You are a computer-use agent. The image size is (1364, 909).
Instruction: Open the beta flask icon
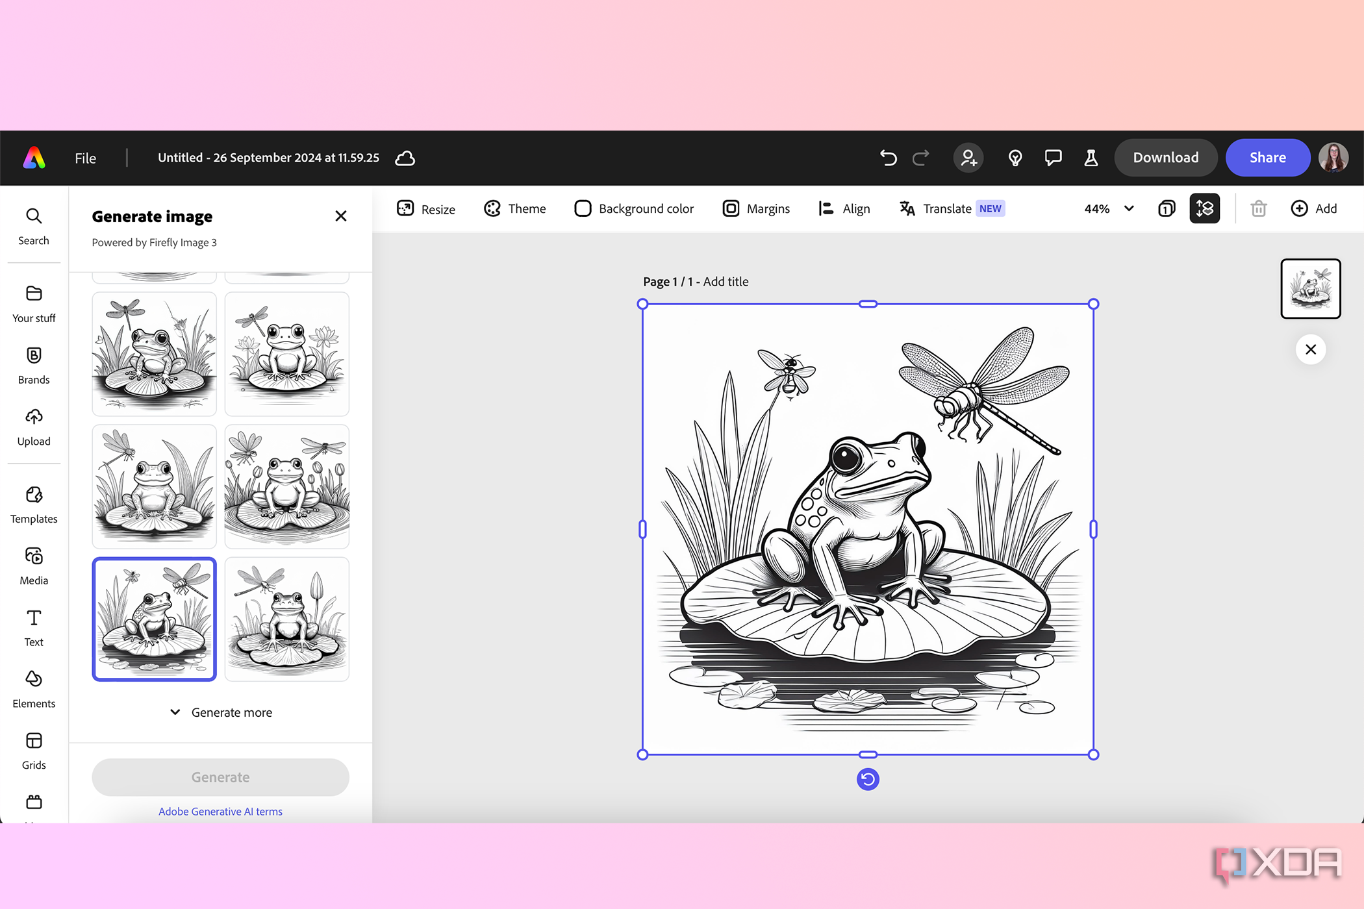[1091, 158]
